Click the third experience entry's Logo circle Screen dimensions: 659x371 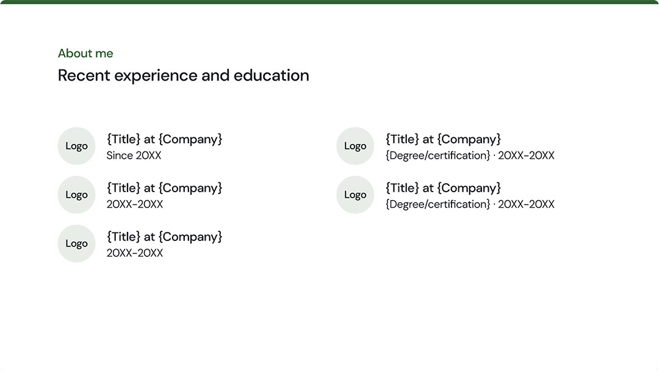(76, 243)
